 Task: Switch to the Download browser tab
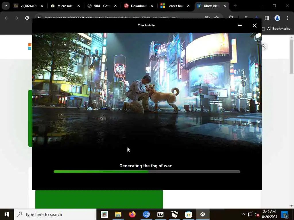(138, 6)
